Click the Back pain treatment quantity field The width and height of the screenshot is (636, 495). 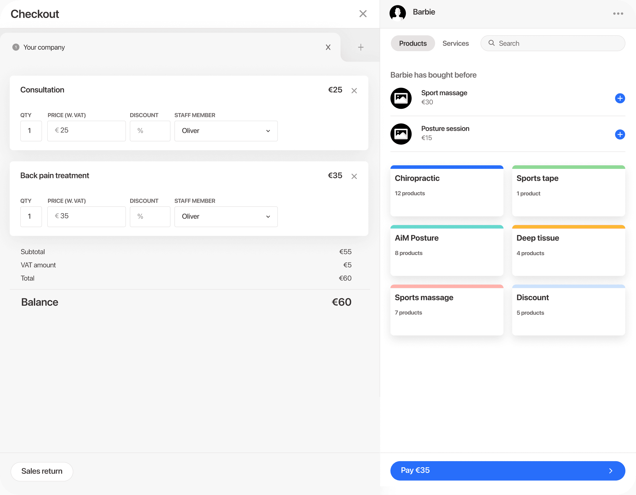(31, 216)
